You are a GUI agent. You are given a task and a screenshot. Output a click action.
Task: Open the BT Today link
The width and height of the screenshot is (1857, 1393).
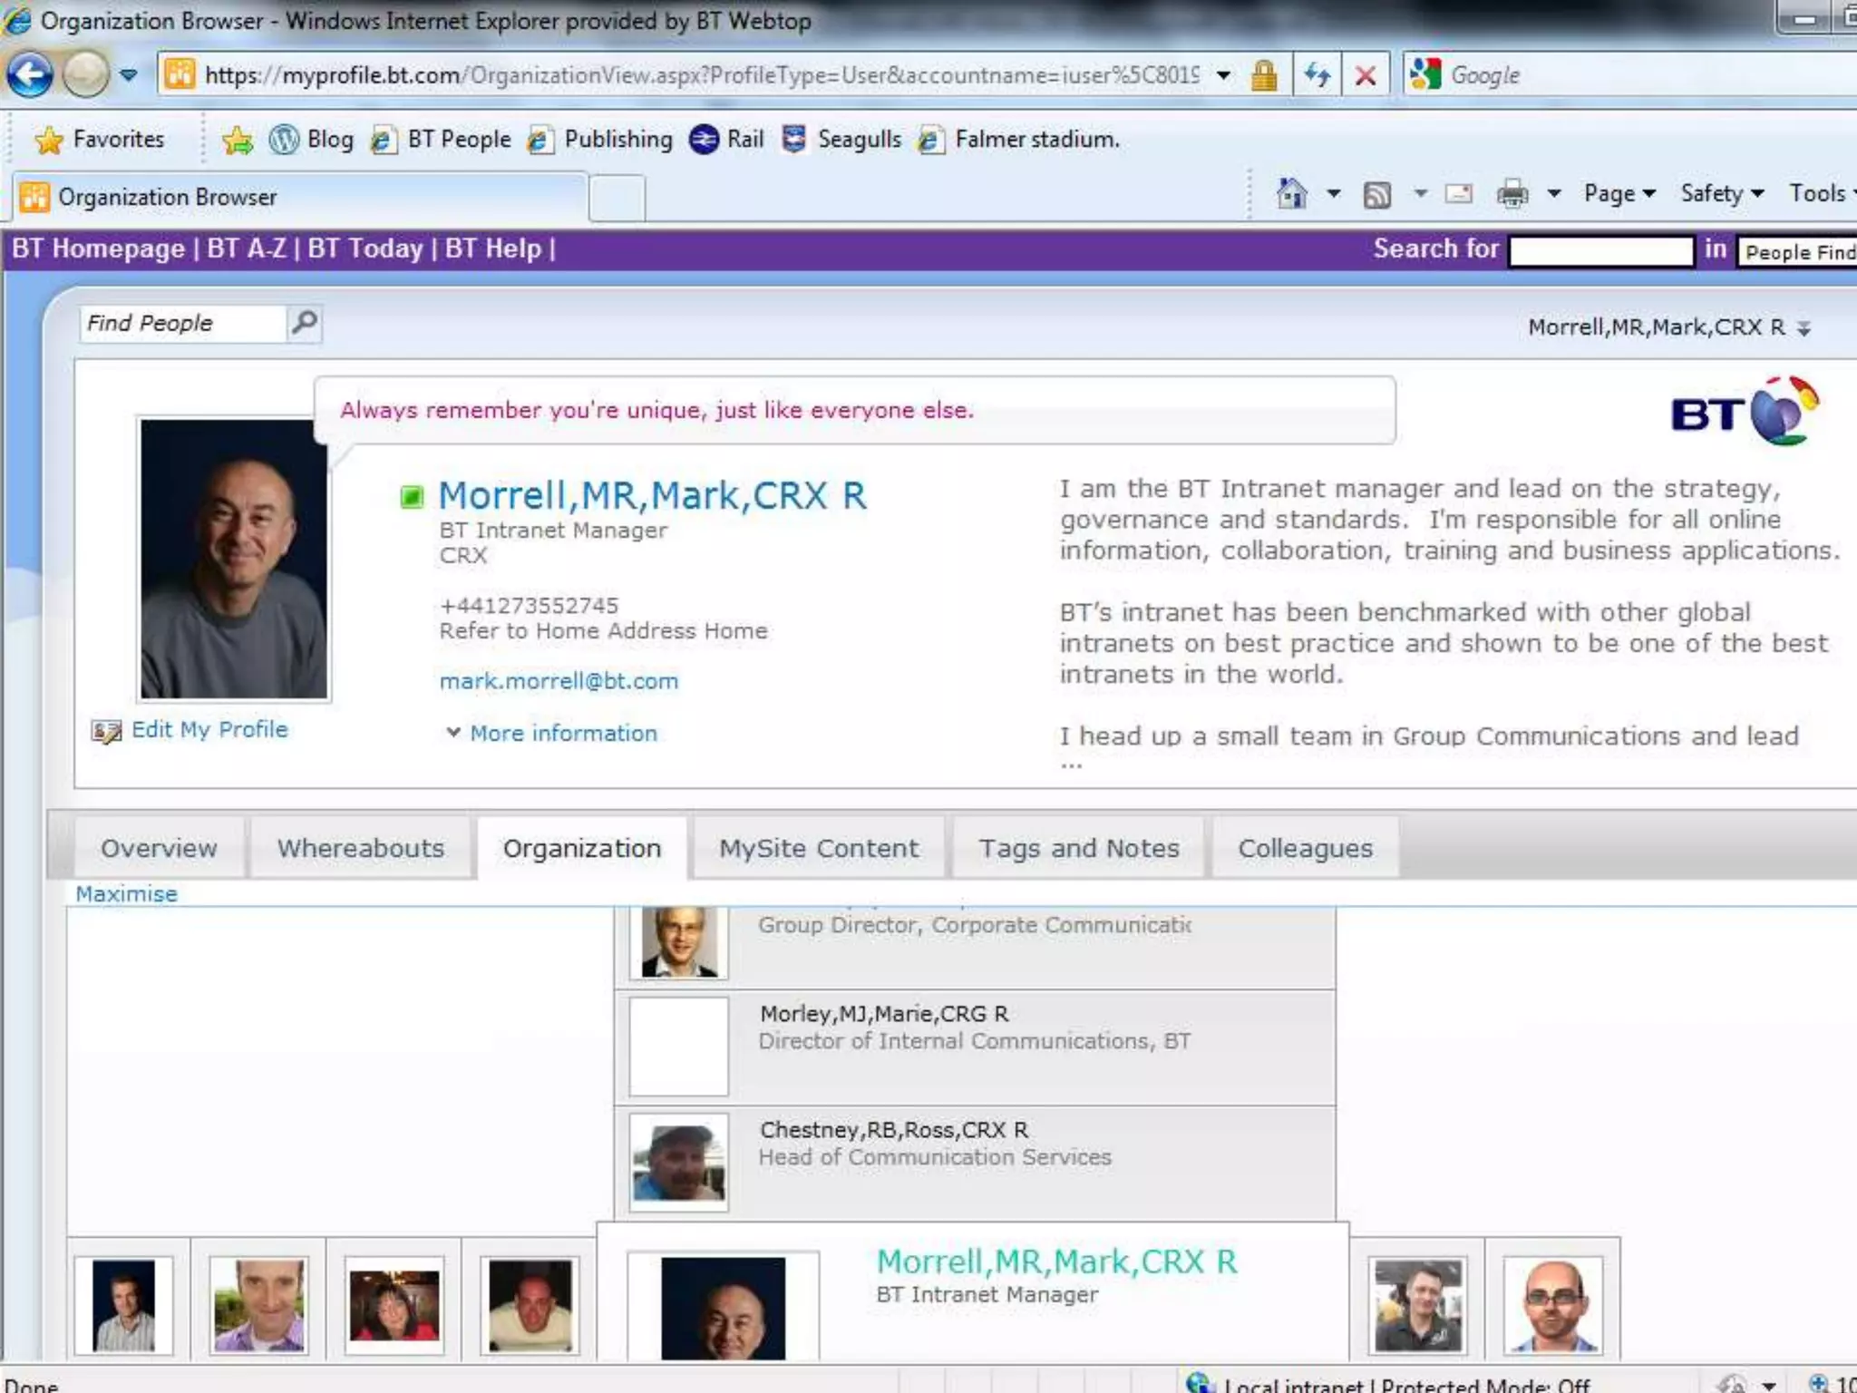[x=365, y=248]
